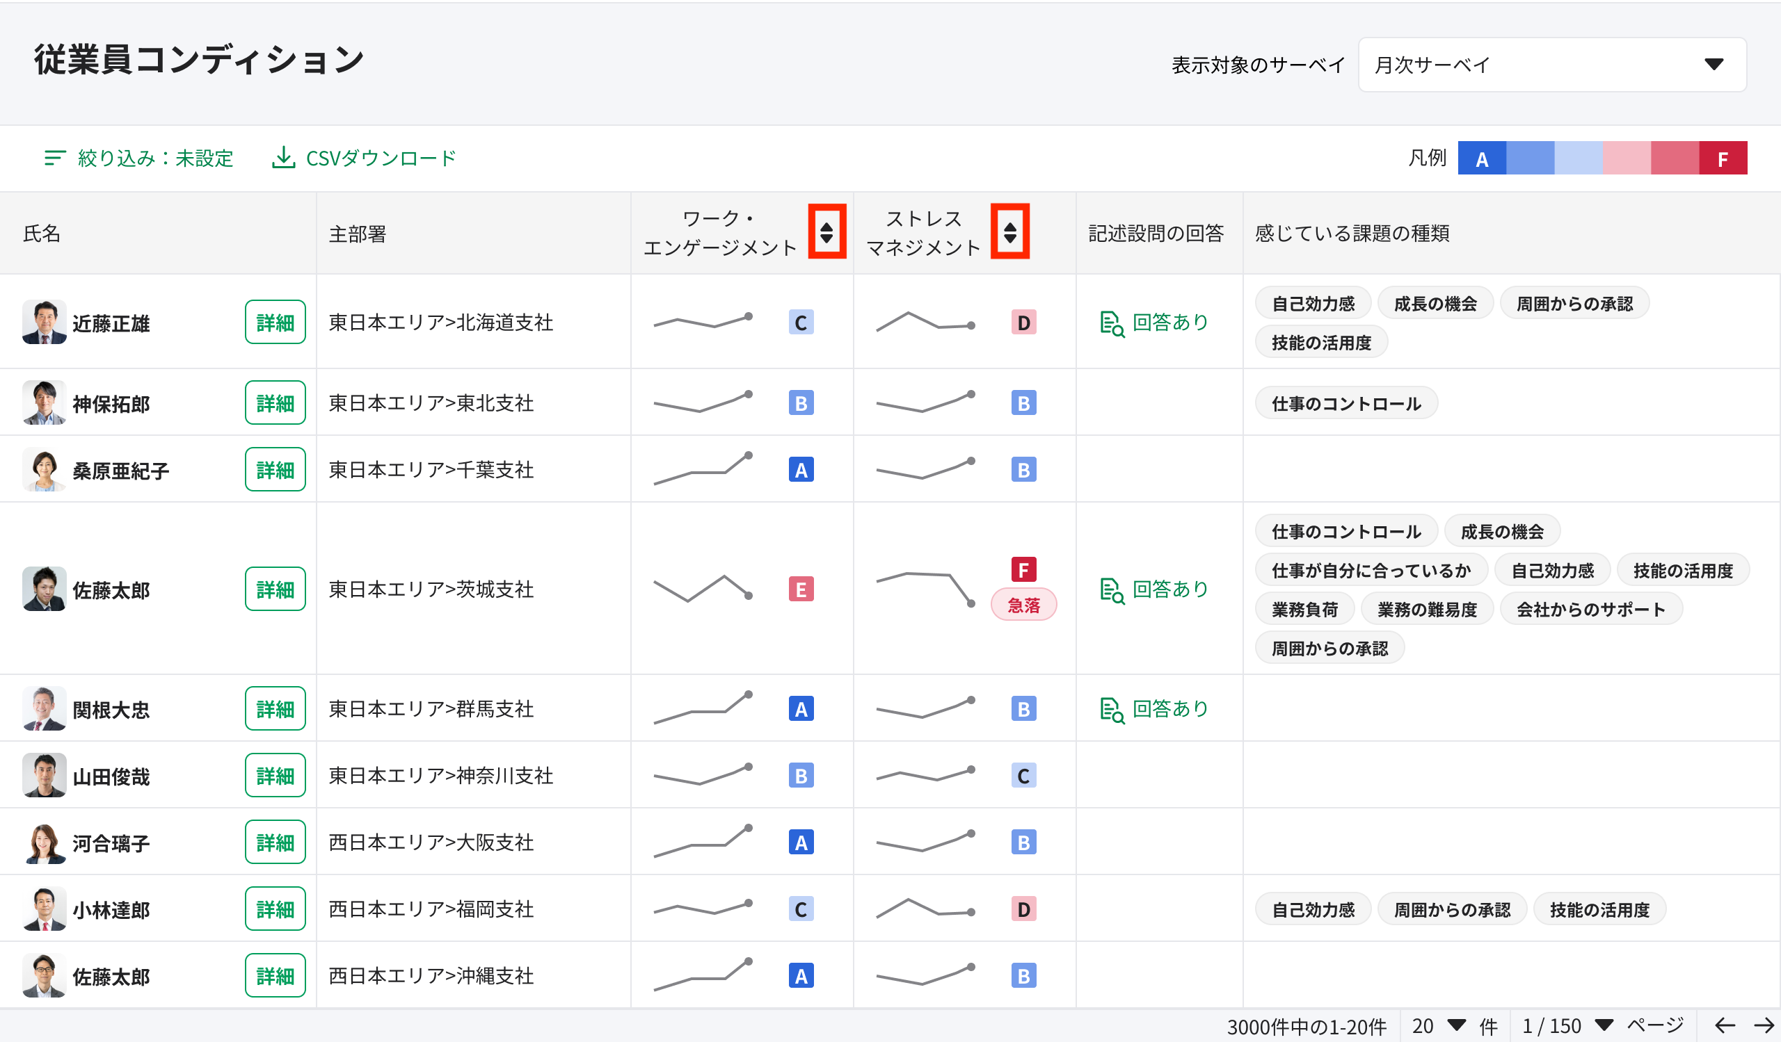Click 小林達郎's 周囲からの承認 tag
The height and width of the screenshot is (1042, 1781).
click(1452, 909)
